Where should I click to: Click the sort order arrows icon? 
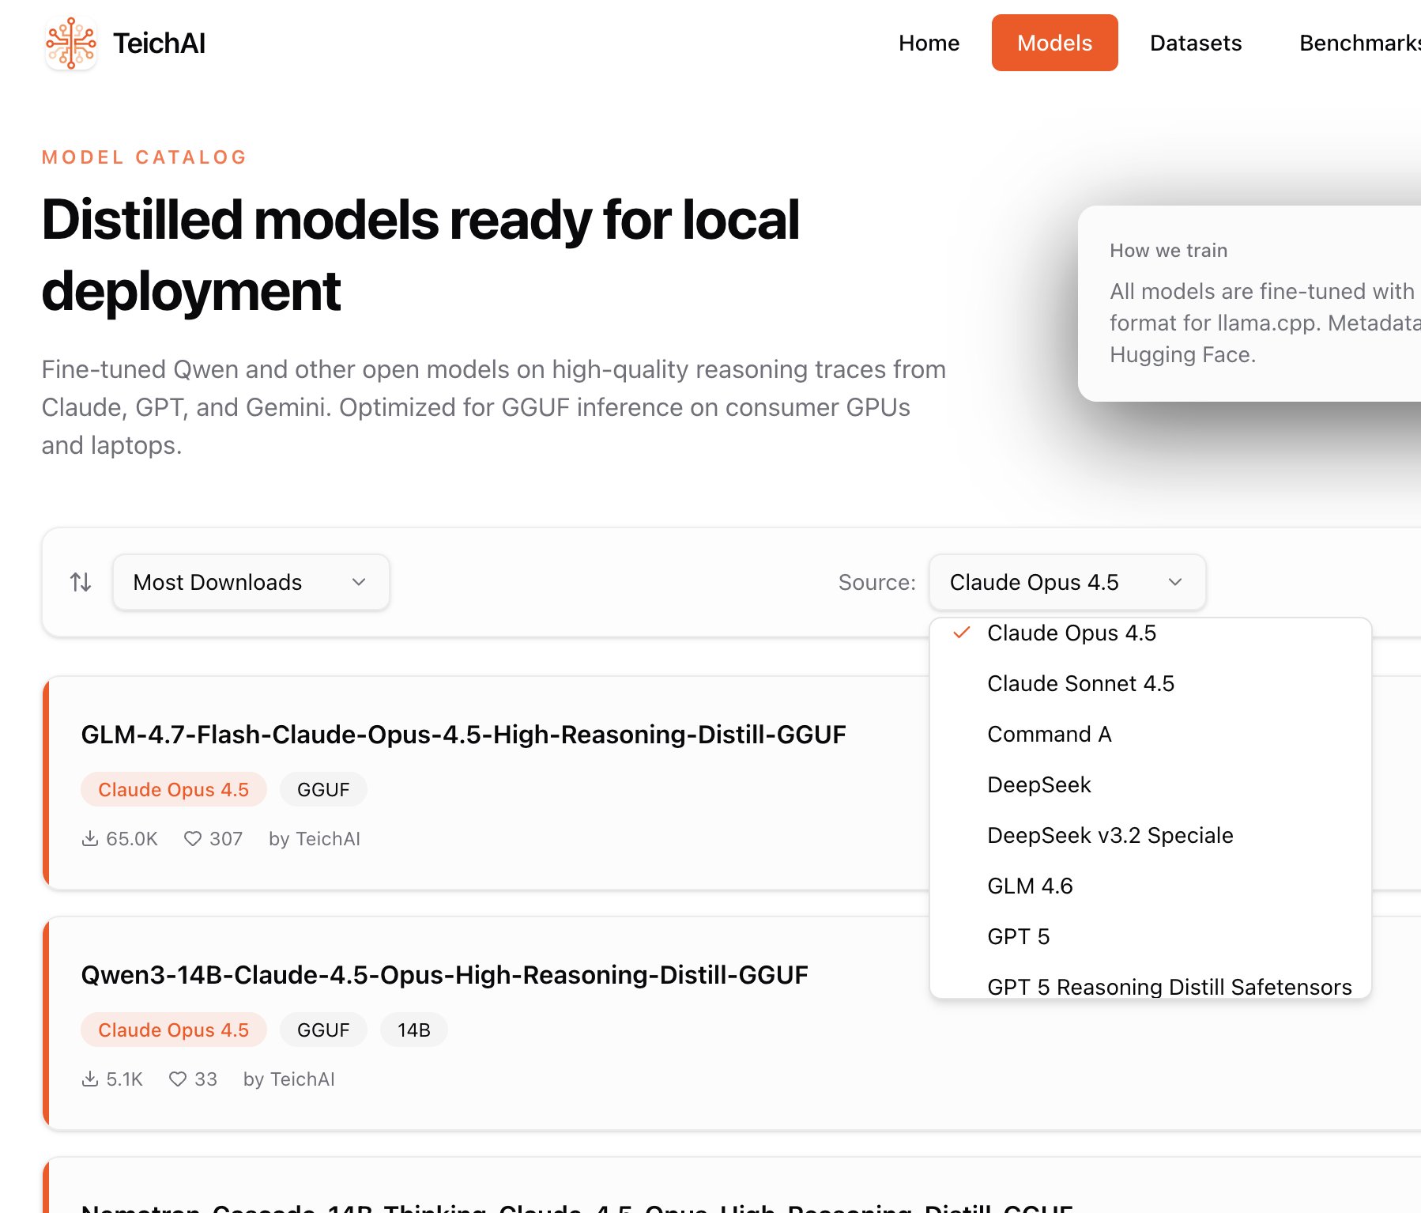pyautogui.click(x=81, y=583)
